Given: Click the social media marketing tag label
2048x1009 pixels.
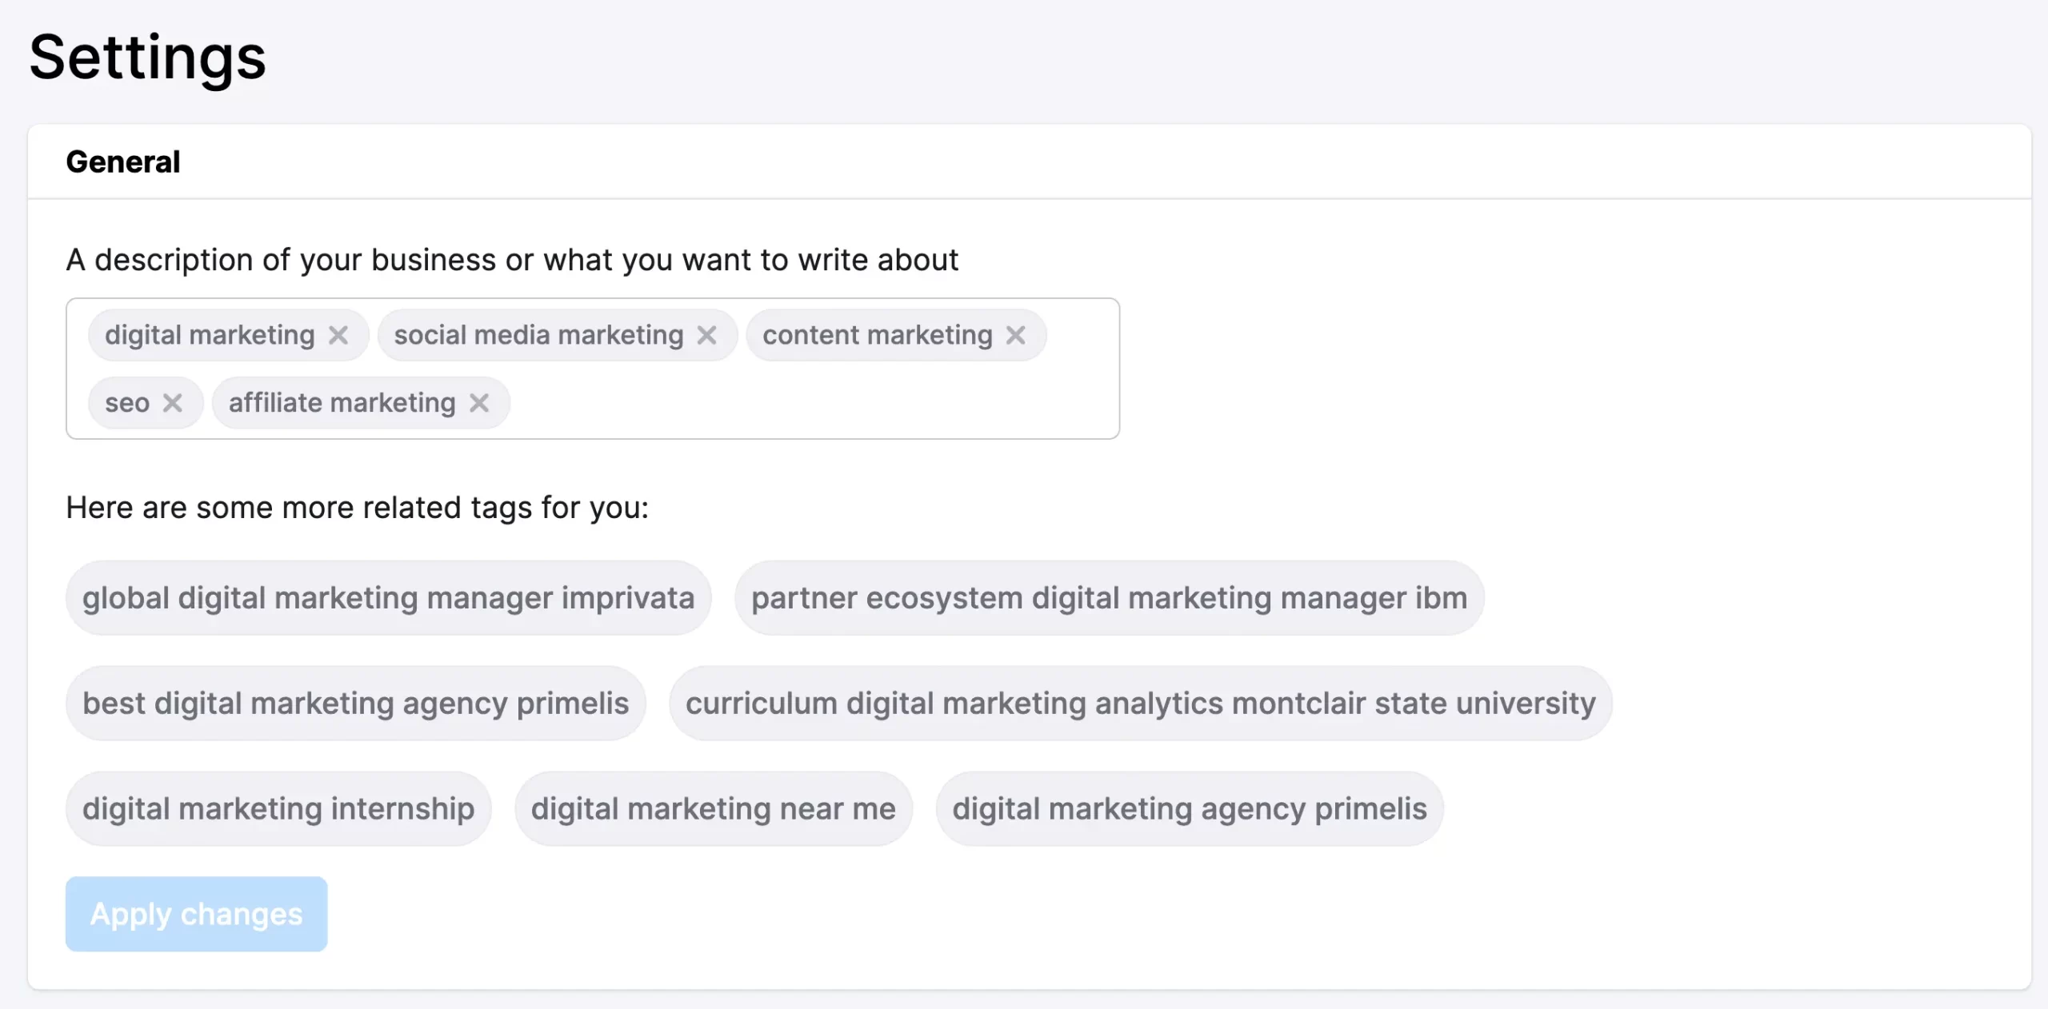Looking at the screenshot, I should [538, 335].
